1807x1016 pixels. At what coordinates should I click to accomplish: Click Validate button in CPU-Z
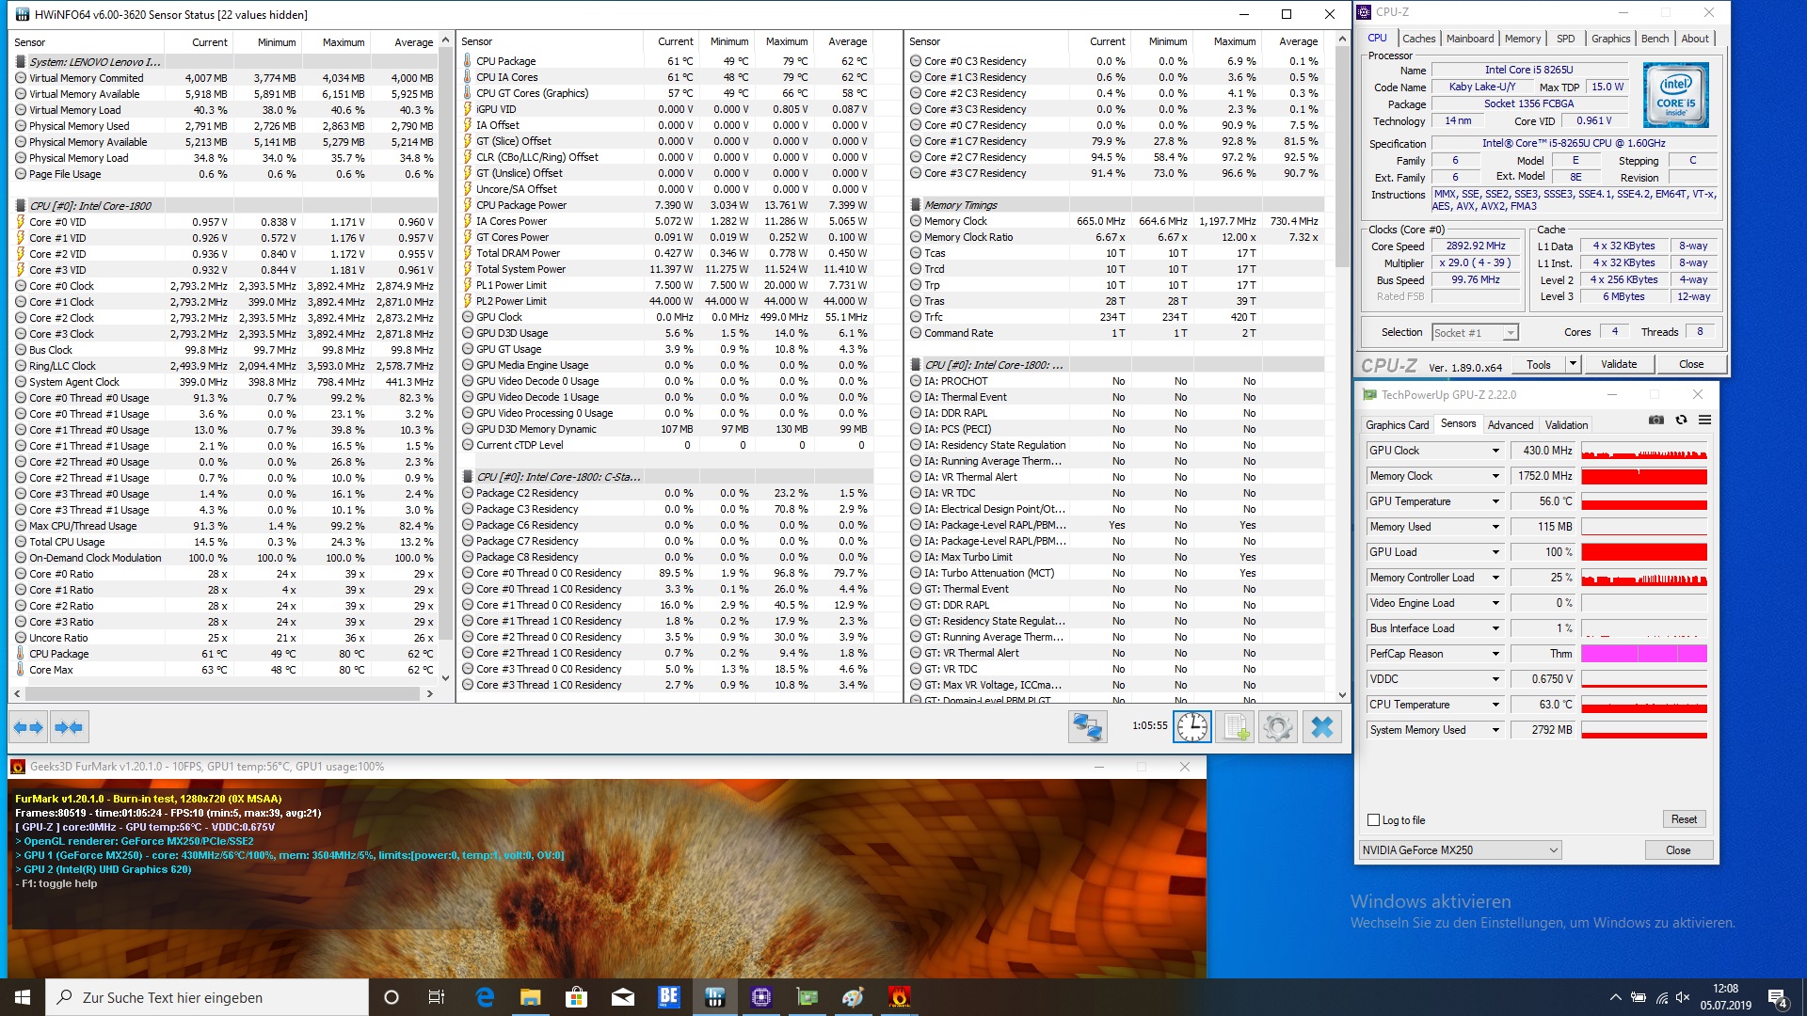pyautogui.click(x=1619, y=364)
